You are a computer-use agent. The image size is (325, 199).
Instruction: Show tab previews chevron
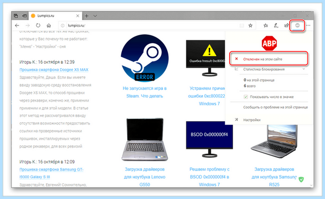click(95, 16)
